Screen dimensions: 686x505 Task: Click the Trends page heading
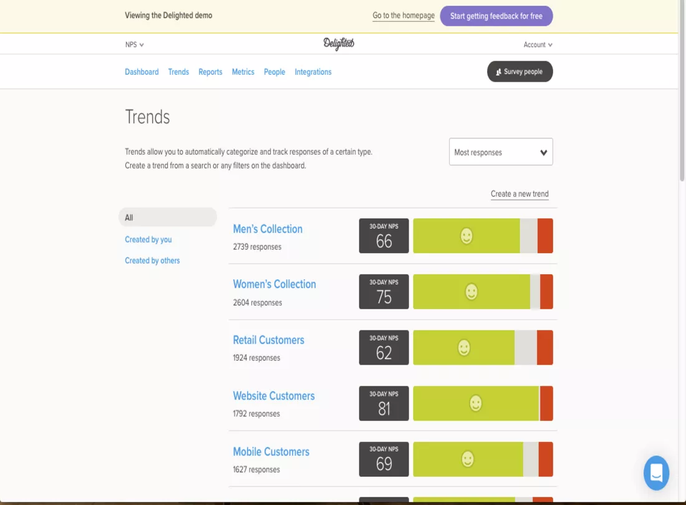[x=147, y=117]
